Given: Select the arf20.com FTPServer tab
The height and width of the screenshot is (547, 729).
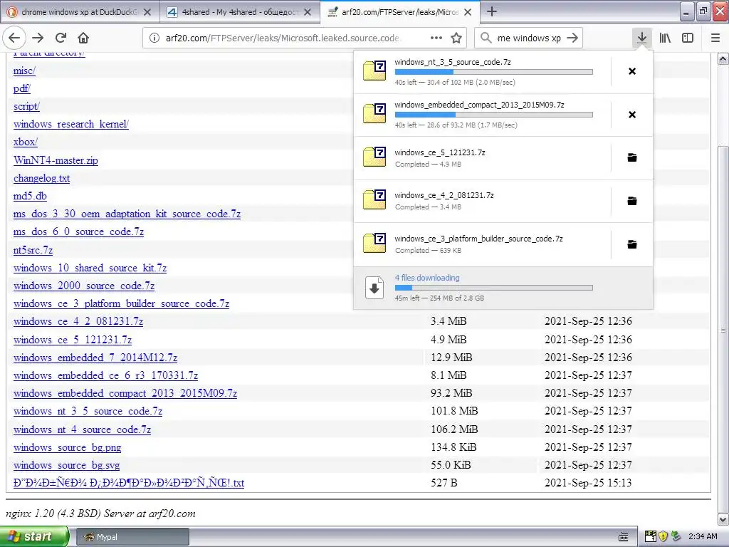Looking at the screenshot, I should tap(400, 12).
